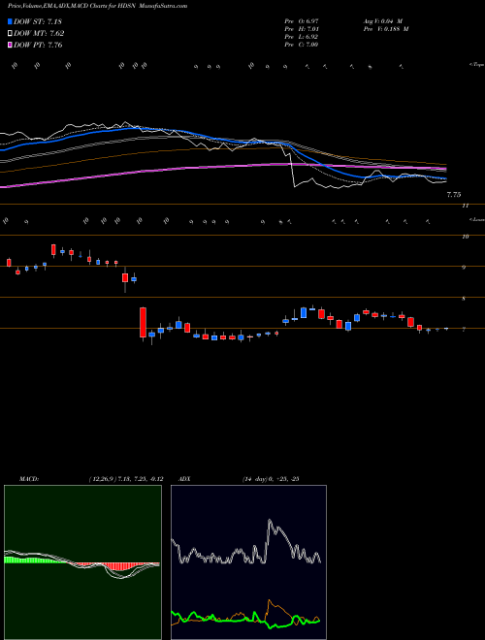Click the 'Pre C: 7.00' value
The image size is (485, 640).
(x=302, y=45)
